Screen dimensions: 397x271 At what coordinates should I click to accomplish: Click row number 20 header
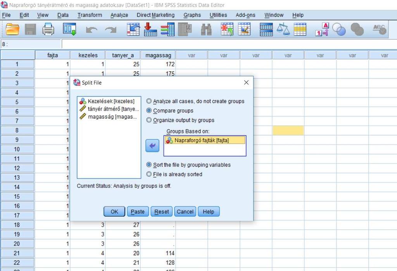[17, 243]
